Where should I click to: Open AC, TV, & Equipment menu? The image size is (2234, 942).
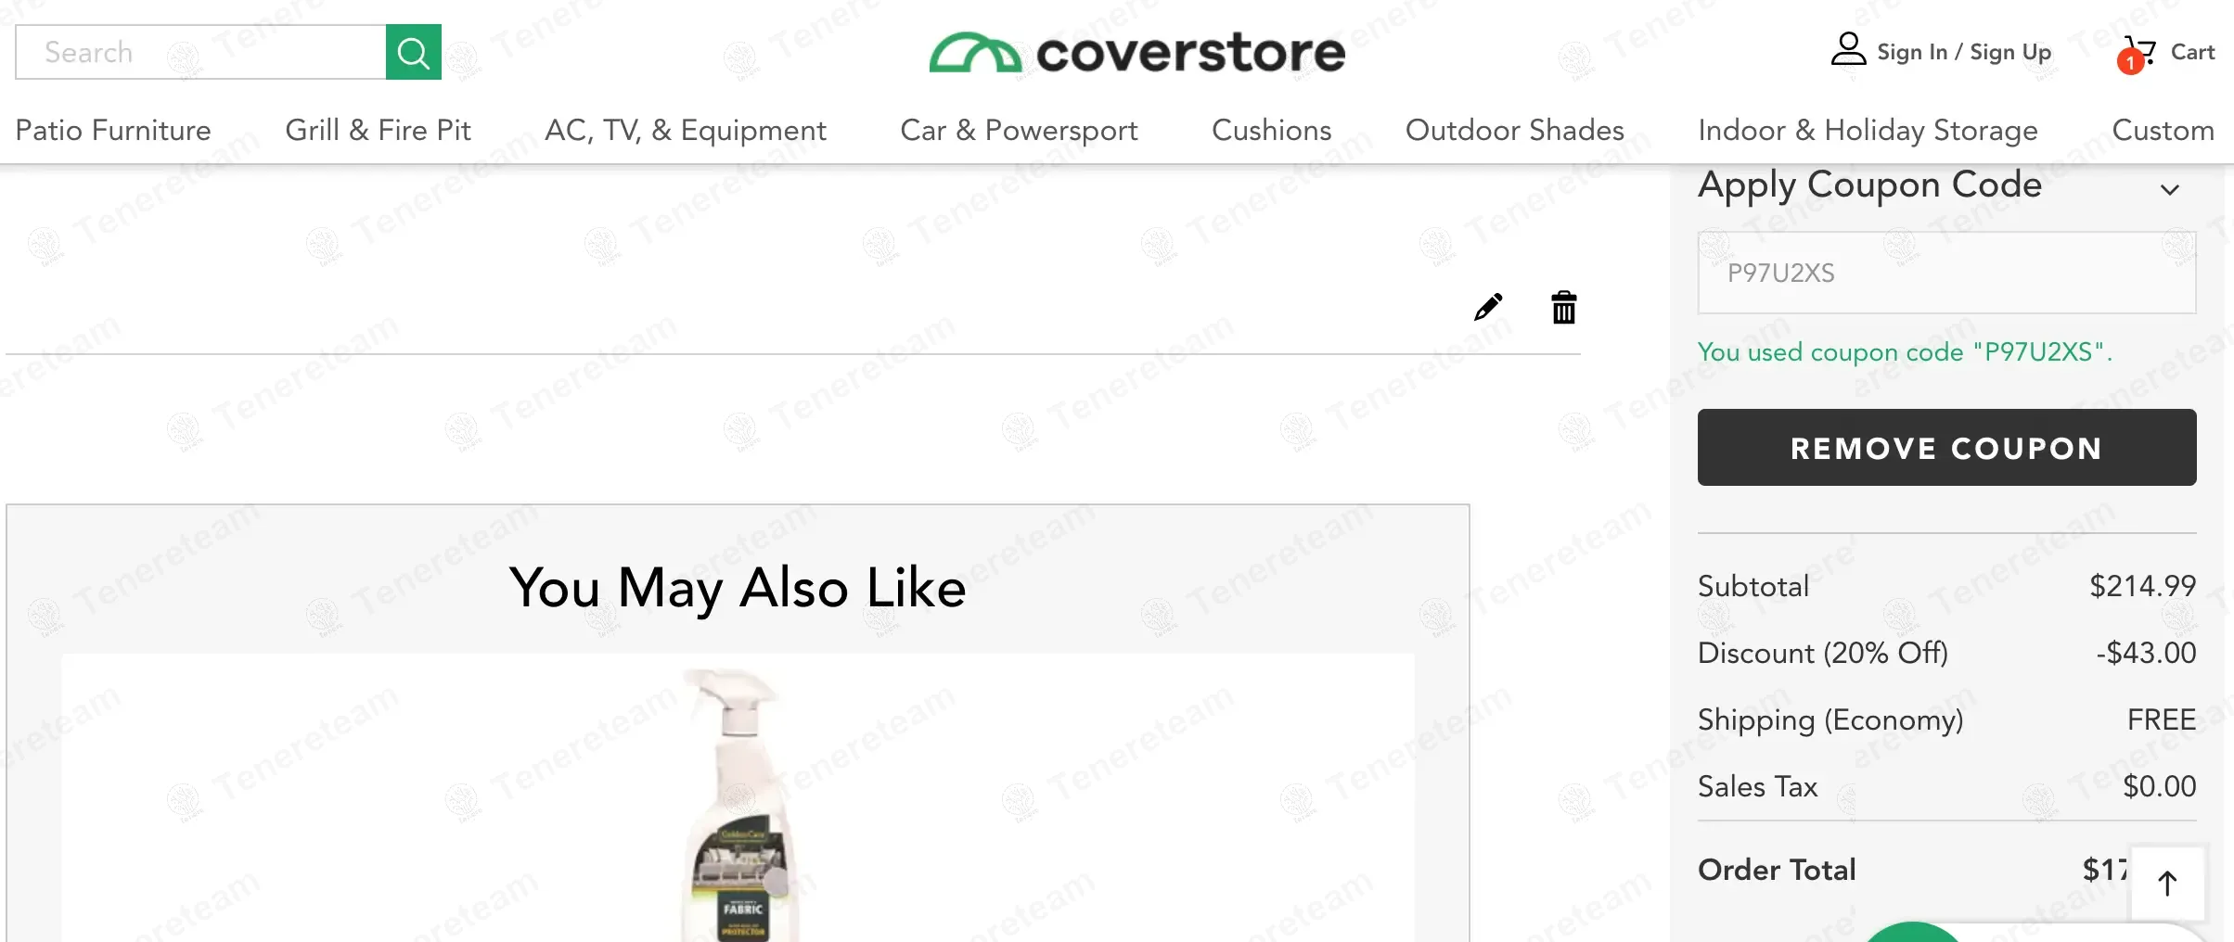(686, 130)
